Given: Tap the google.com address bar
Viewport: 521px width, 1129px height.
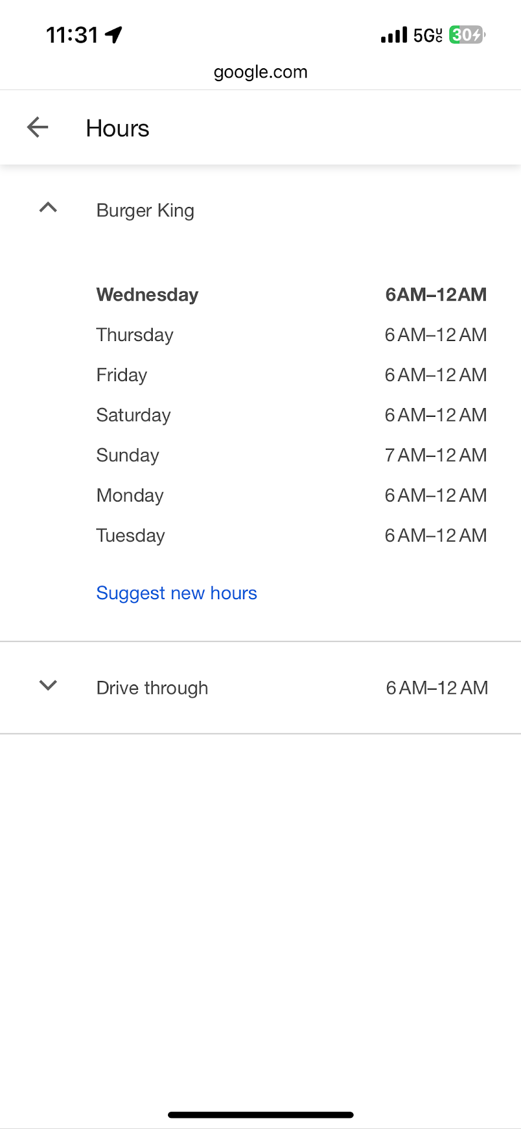Looking at the screenshot, I should [260, 72].
